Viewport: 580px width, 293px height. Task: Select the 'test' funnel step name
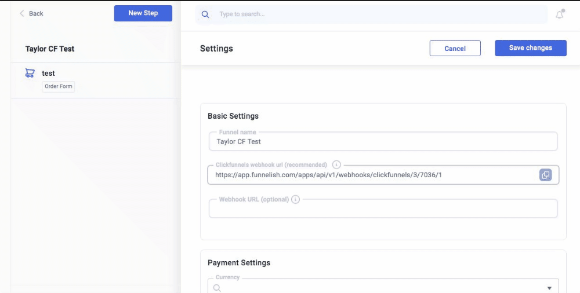(x=49, y=74)
